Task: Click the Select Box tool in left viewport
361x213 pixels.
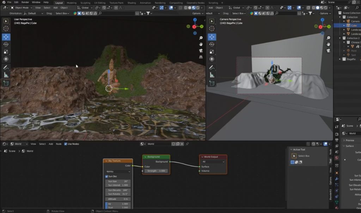Action: 6,21
